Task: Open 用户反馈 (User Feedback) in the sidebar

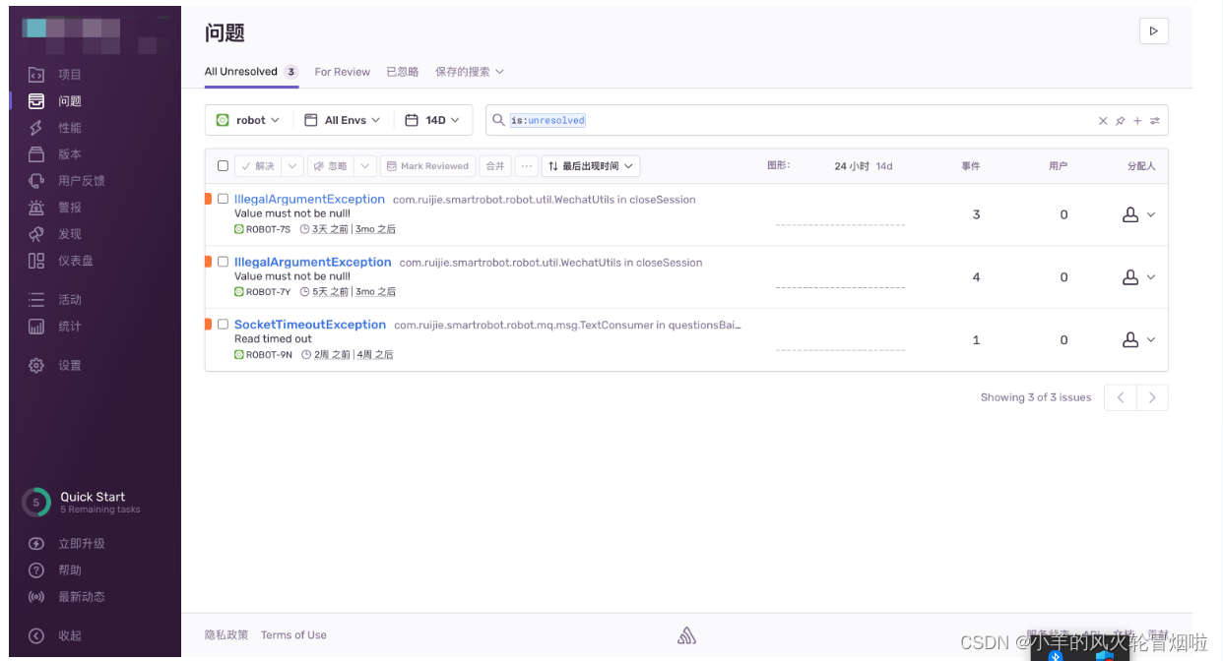Action: (x=67, y=181)
